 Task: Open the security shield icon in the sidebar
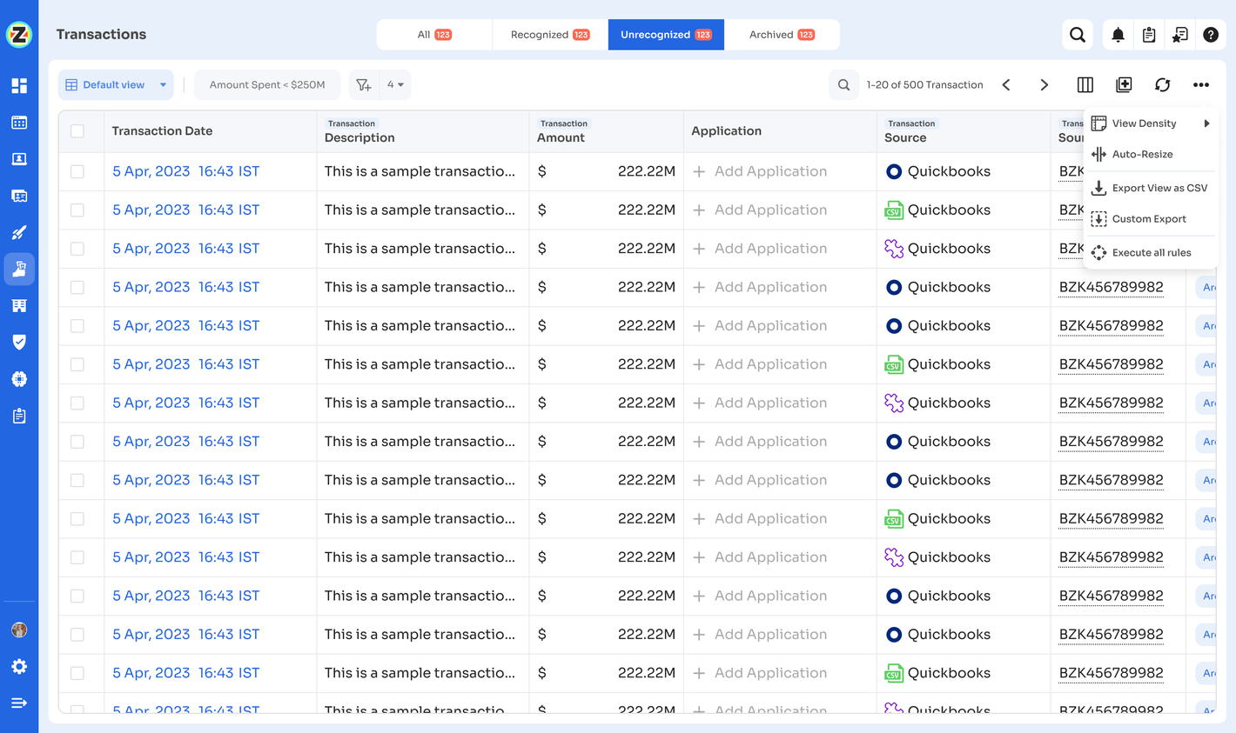click(19, 342)
